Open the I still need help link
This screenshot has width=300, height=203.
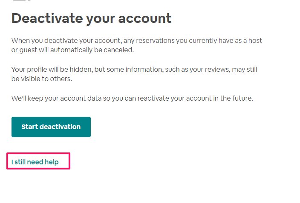click(35, 162)
